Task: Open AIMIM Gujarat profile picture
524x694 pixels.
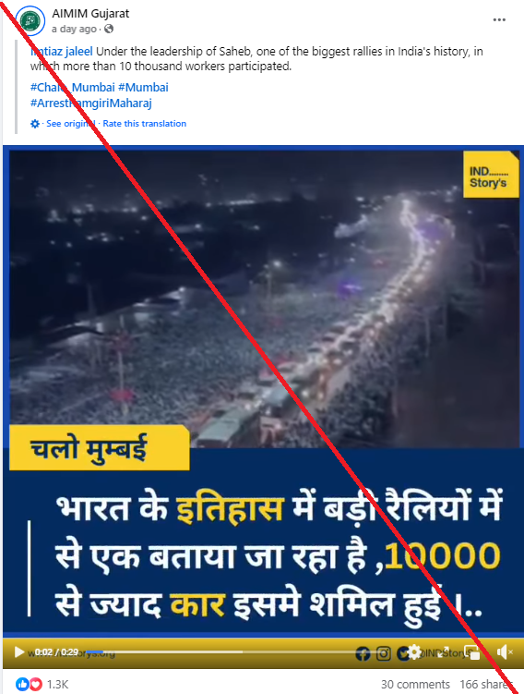Action: pyautogui.click(x=30, y=21)
